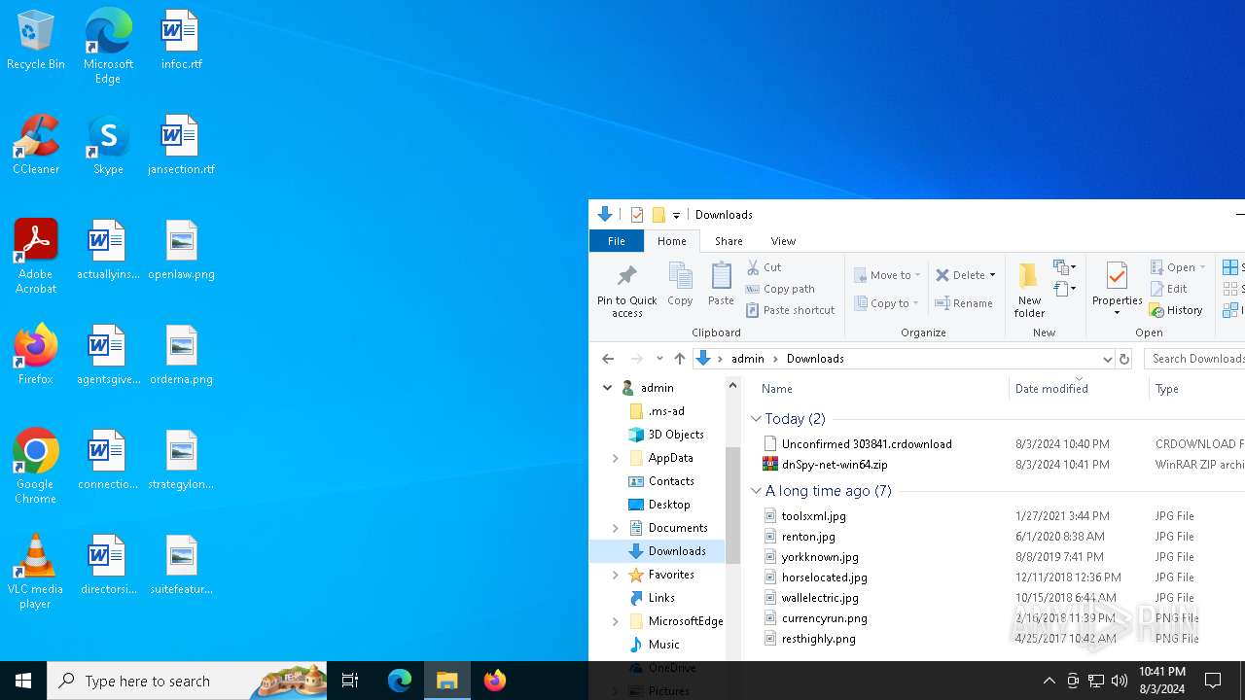Go back using navigation Back arrow

(x=608, y=359)
